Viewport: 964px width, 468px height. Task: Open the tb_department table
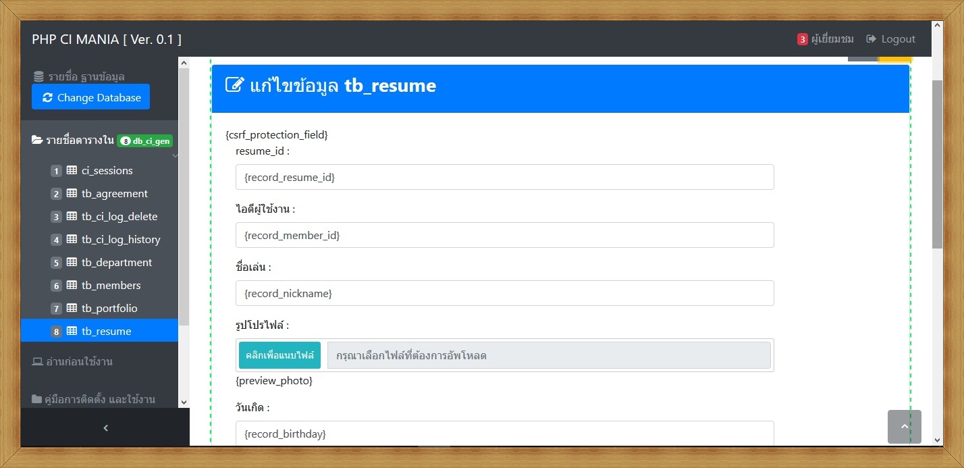coord(117,262)
